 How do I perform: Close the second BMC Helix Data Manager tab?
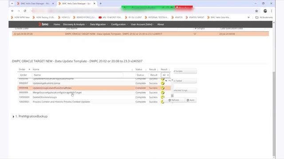pyautogui.click(x=95, y=4)
